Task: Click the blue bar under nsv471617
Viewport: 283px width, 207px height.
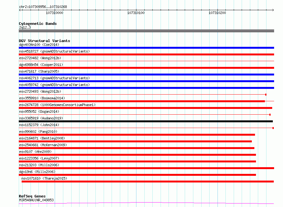Action: (x=146, y=75)
